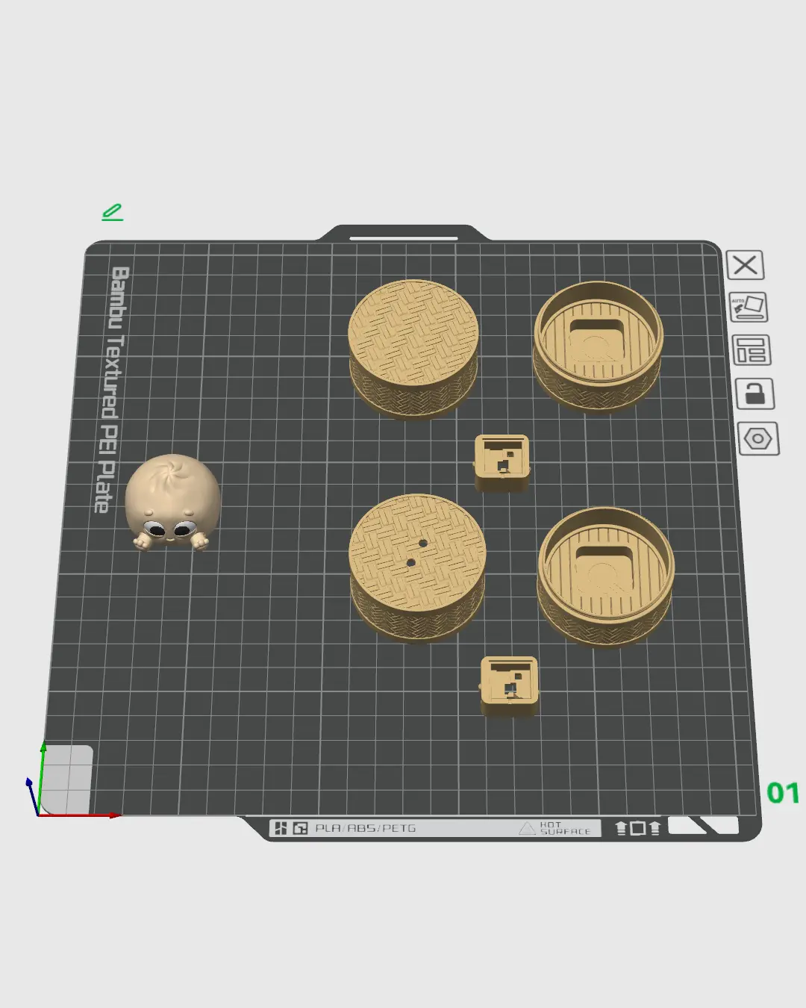This screenshot has height=1008, width=806.
Task: Select the upper woven lid without holes
Action: [x=413, y=349]
